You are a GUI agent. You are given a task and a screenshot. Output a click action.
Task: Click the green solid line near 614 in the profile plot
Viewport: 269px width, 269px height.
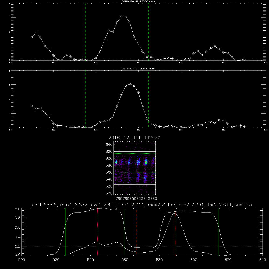point(218,232)
